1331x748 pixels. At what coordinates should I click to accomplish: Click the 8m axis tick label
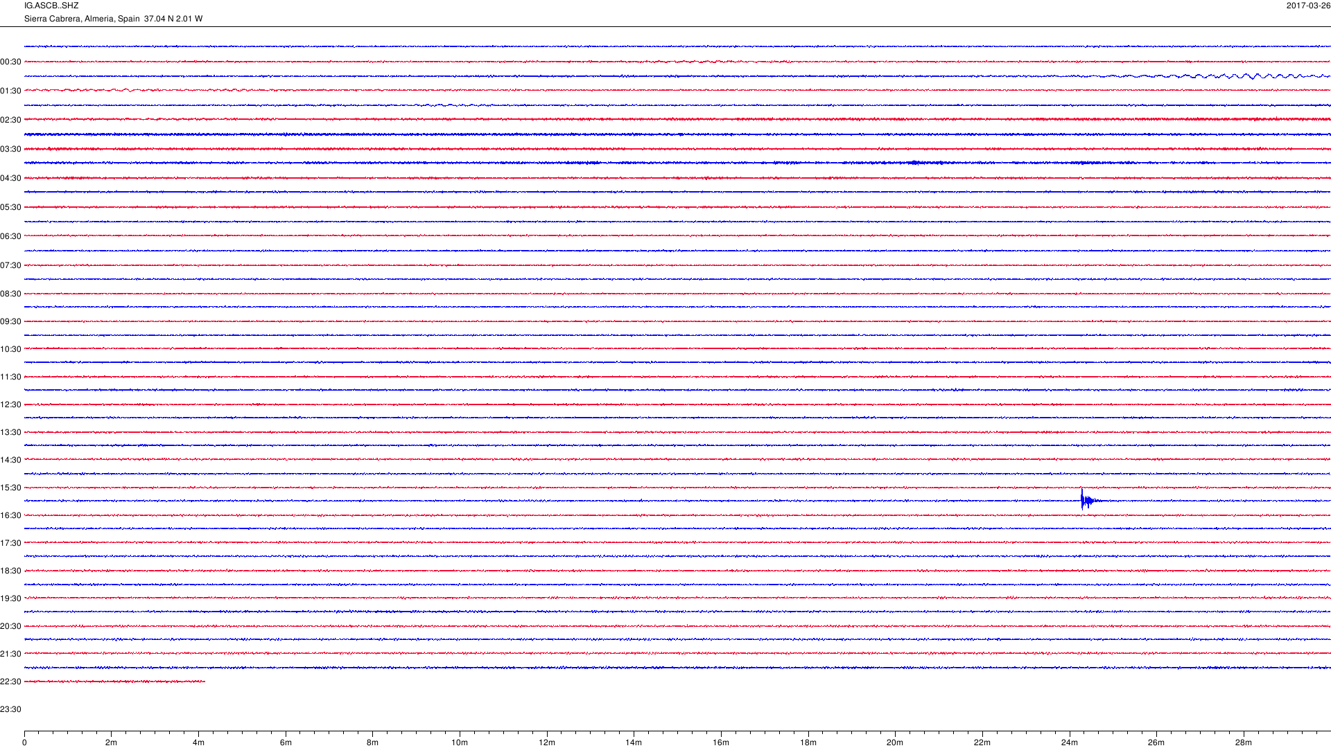point(372,743)
